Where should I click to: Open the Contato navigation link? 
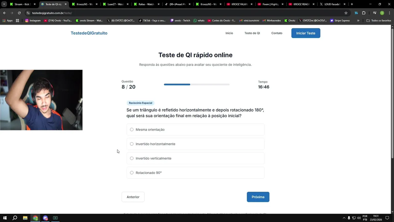pos(277,33)
